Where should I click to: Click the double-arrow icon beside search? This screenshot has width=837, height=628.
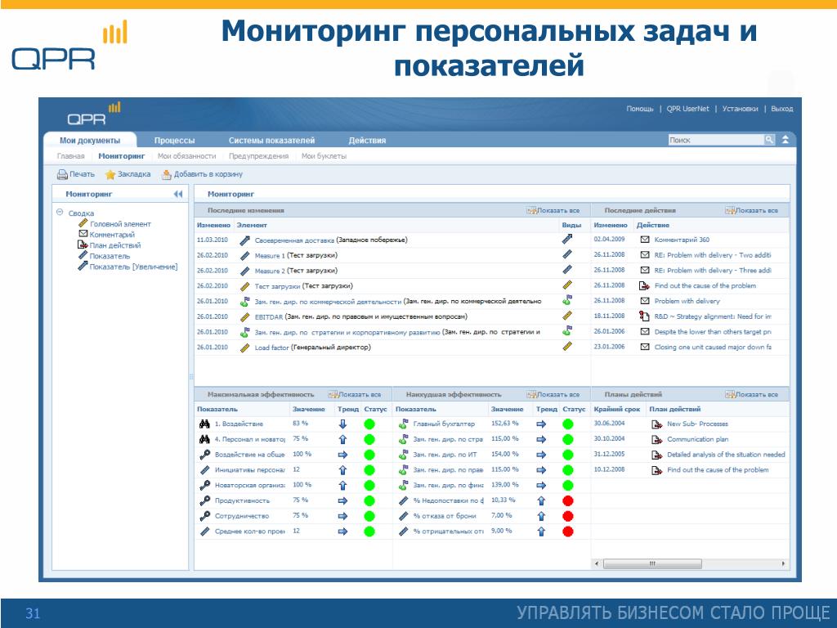click(786, 140)
